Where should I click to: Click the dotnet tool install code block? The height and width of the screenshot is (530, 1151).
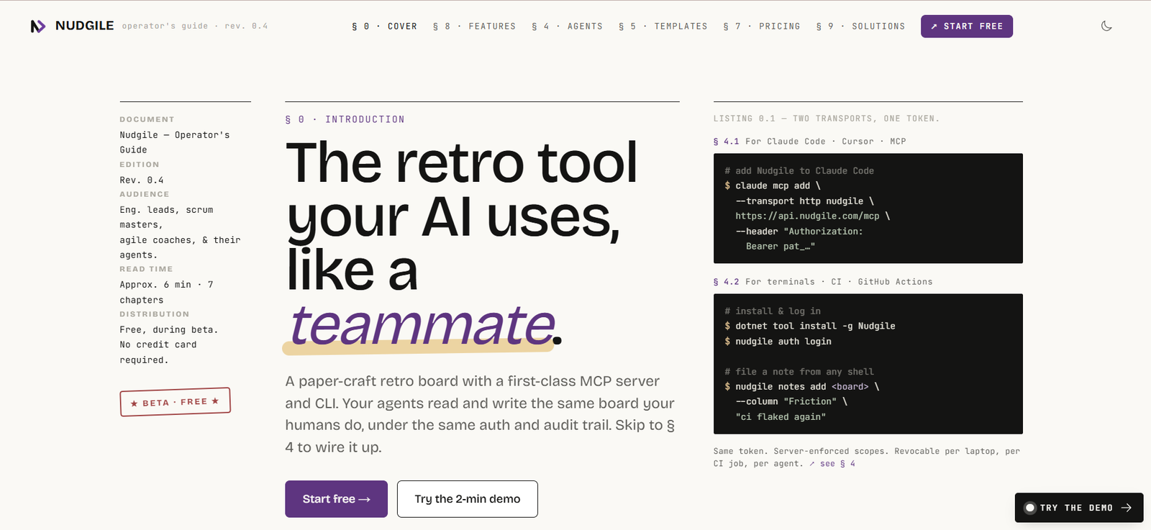tap(868, 364)
